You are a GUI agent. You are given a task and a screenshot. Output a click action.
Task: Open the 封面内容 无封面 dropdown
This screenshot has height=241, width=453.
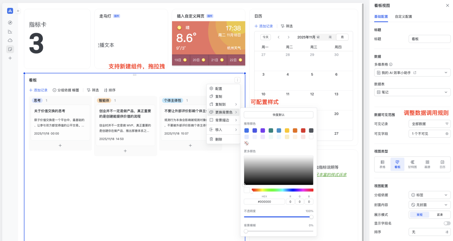point(429,205)
